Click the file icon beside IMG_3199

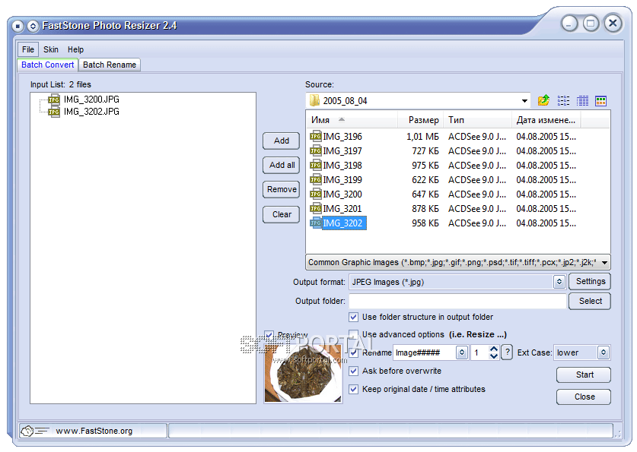pos(316,179)
